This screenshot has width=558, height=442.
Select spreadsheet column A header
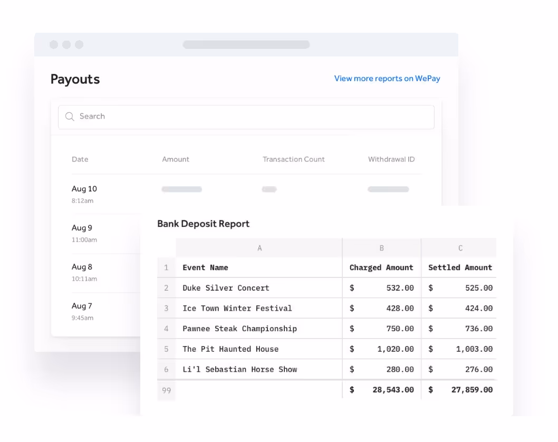tap(259, 248)
